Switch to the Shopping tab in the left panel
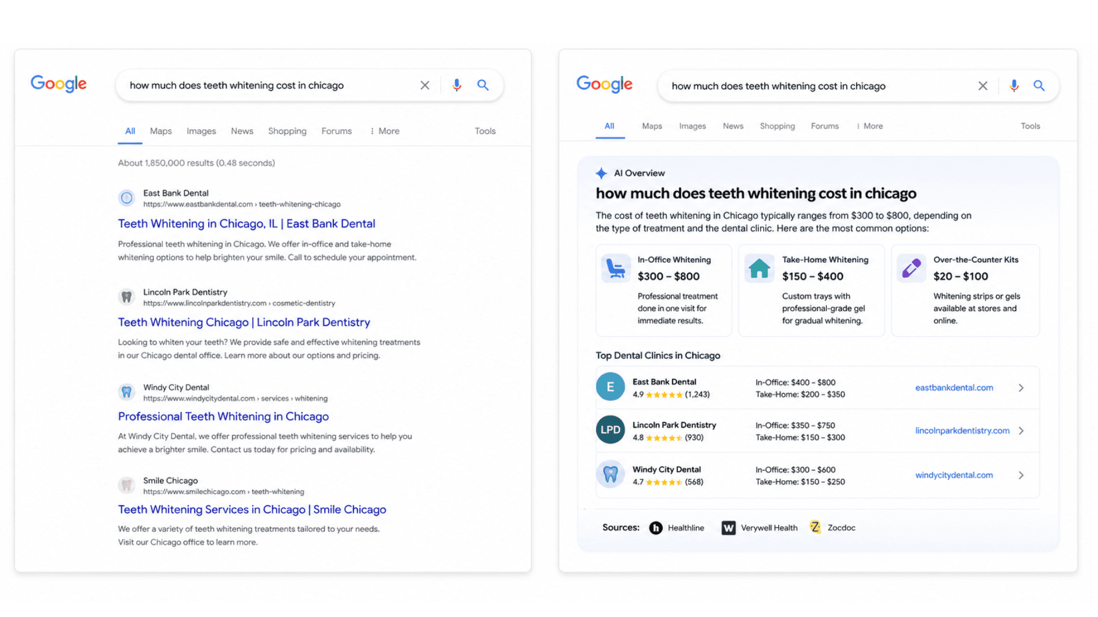Image resolution: width=1098 pixels, height=617 pixels. 287,131
